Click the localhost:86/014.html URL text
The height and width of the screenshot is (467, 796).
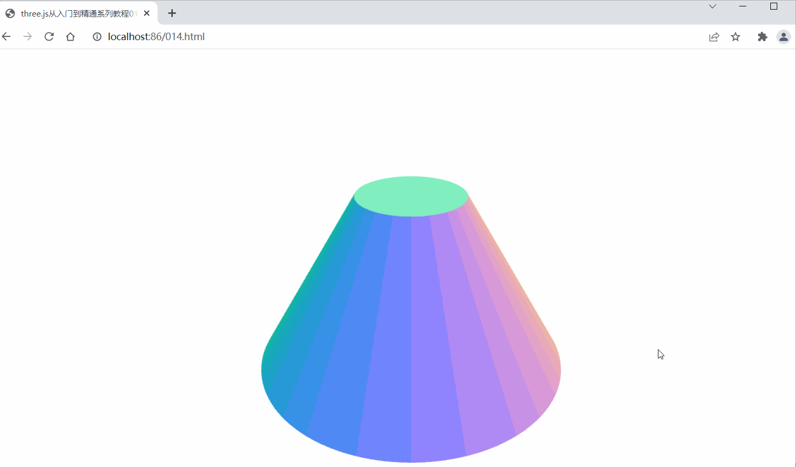click(156, 36)
